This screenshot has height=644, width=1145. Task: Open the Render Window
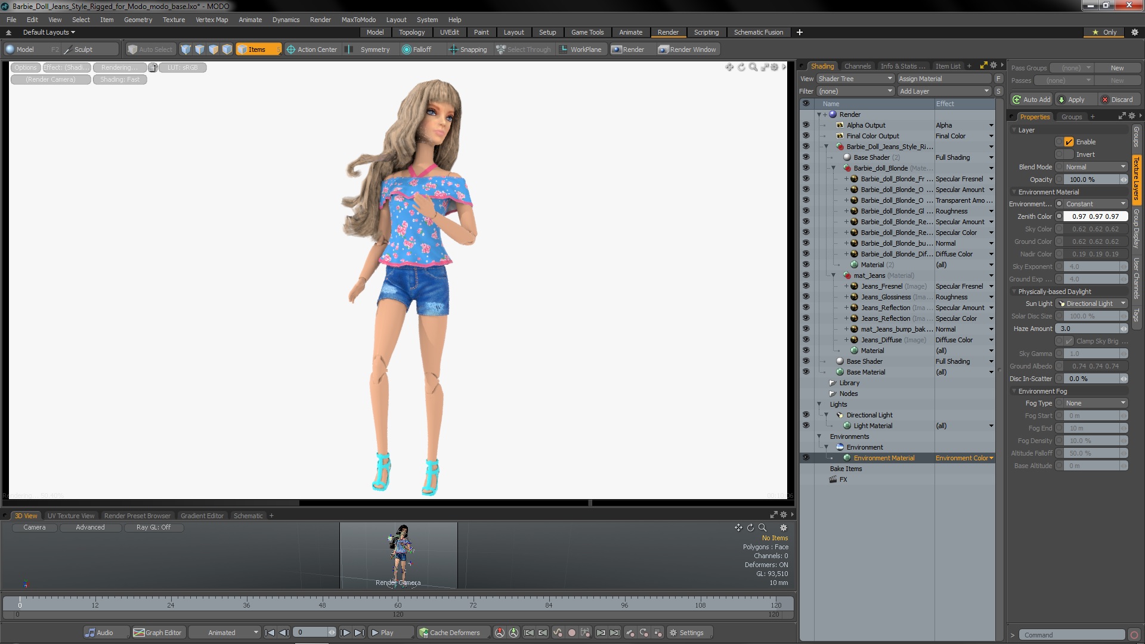[x=688, y=49]
